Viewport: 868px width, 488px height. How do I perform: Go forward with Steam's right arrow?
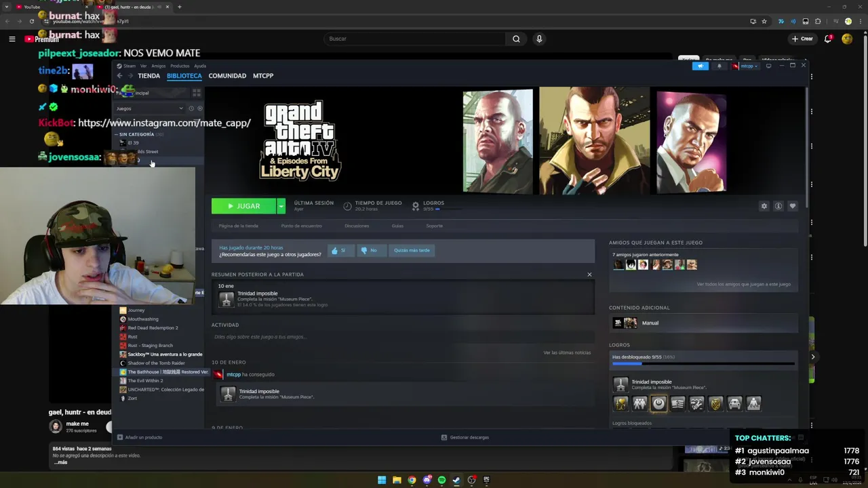(x=130, y=76)
